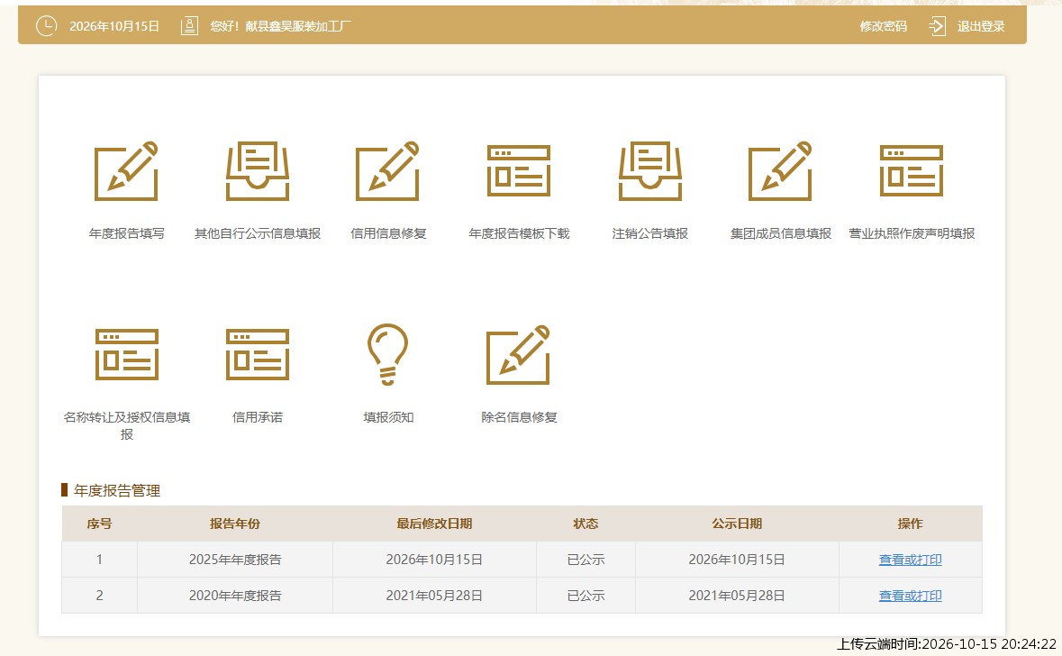This screenshot has width=1062, height=656.
Task: Open the 年度报告模板下载 icon
Action: pyautogui.click(x=519, y=171)
